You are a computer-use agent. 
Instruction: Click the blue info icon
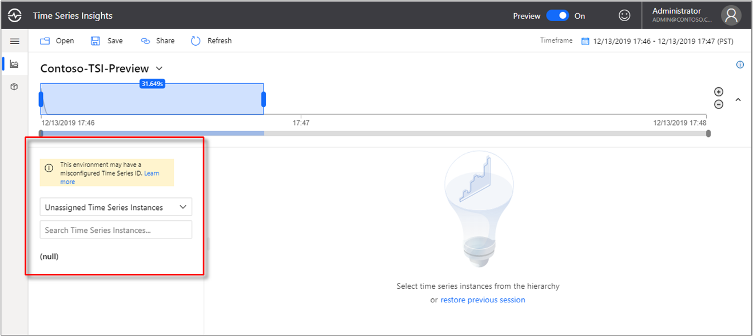[740, 64]
